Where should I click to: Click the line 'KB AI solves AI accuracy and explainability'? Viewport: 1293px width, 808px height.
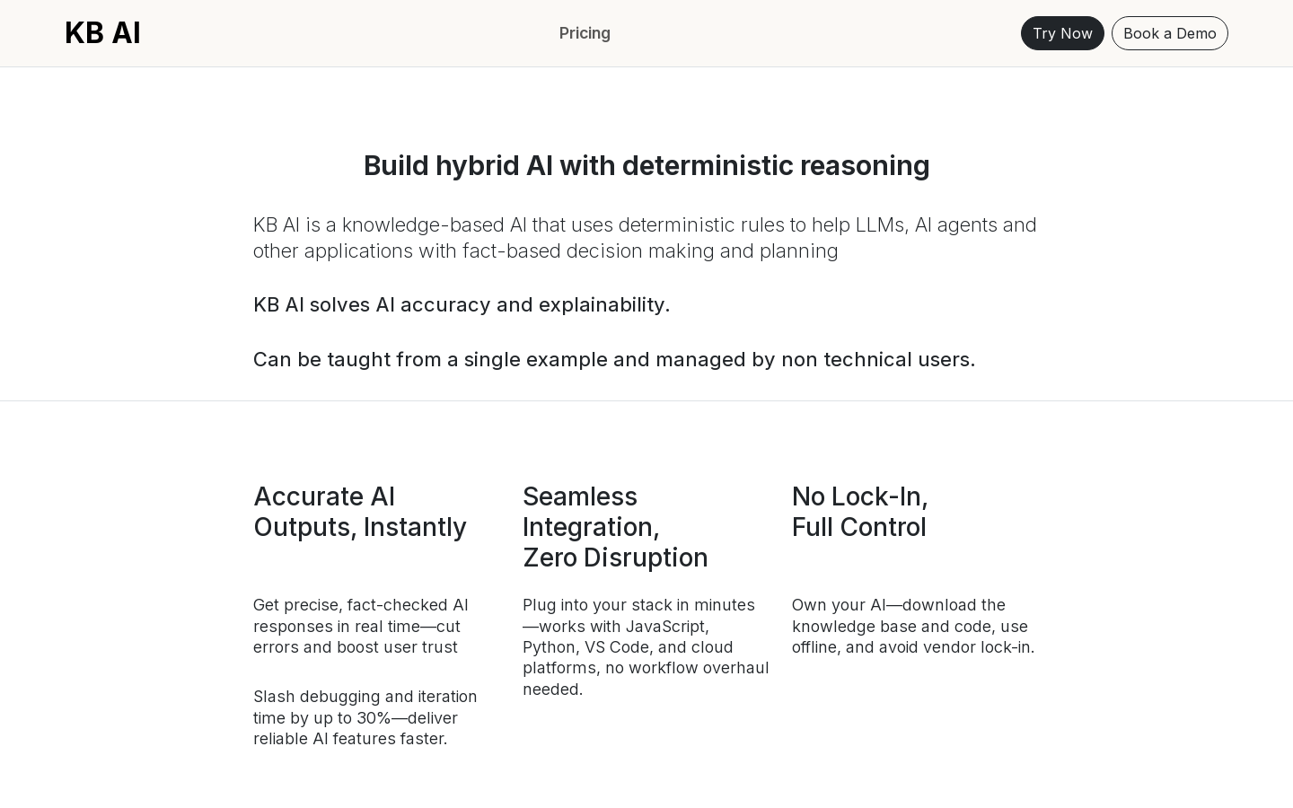coord(462,305)
